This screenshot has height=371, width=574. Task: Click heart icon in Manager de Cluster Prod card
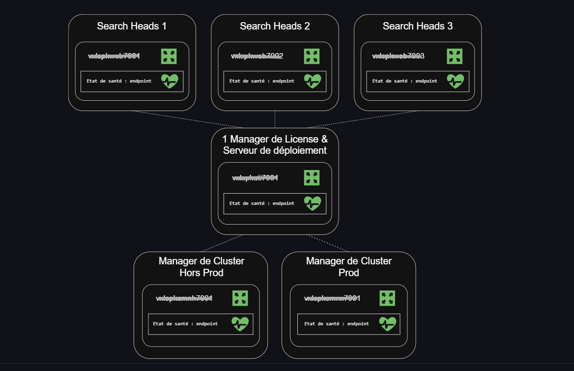[387, 323]
